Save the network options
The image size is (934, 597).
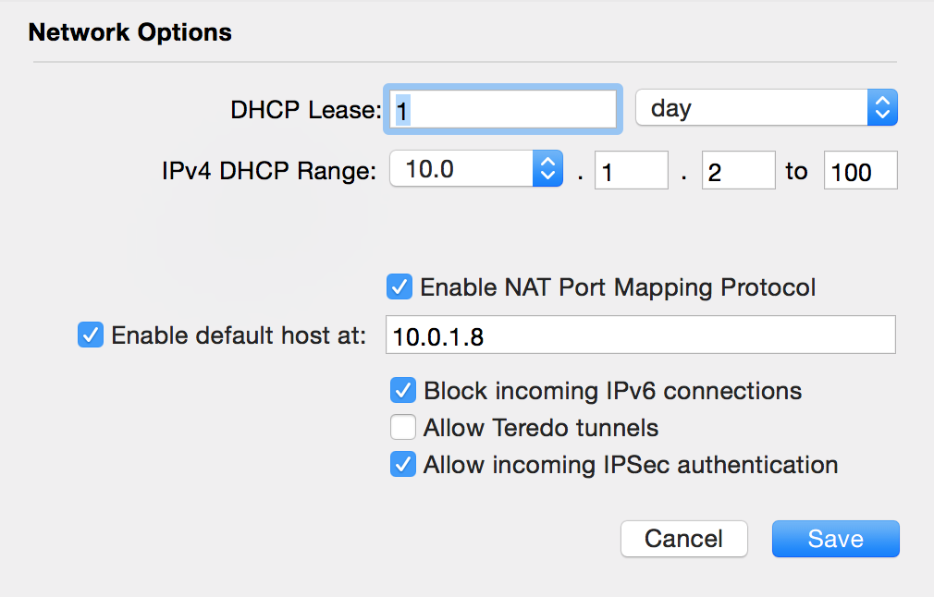point(835,539)
